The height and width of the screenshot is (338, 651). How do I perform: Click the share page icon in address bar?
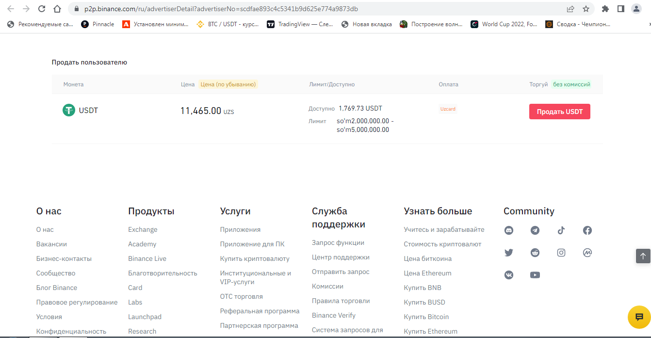(x=570, y=9)
